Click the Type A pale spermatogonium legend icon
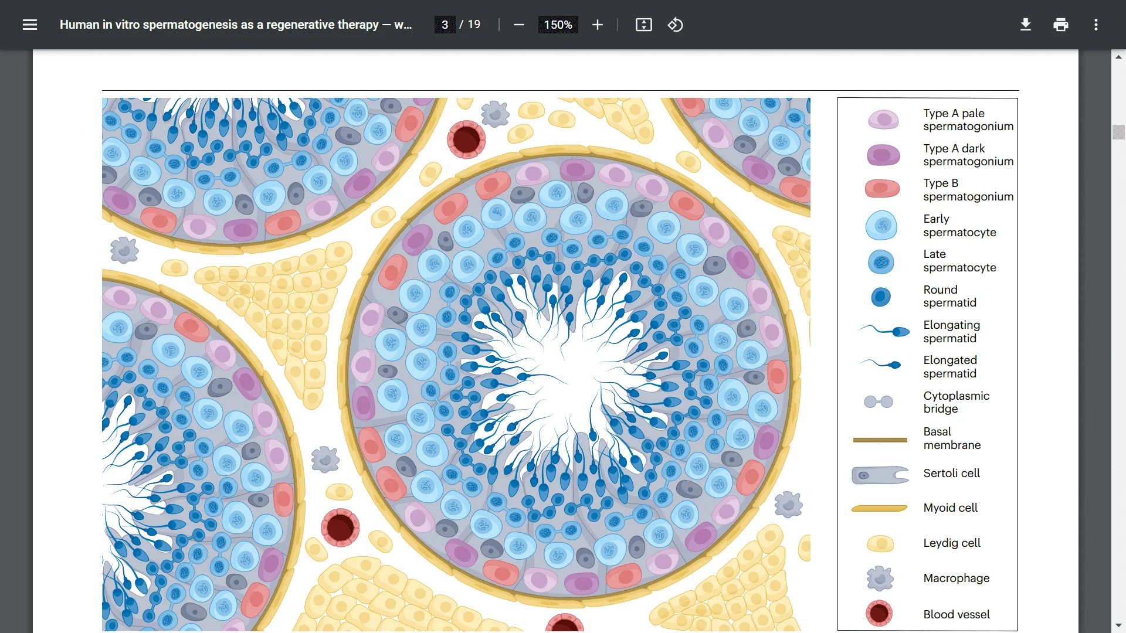 pyautogui.click(x=883, y=120)
